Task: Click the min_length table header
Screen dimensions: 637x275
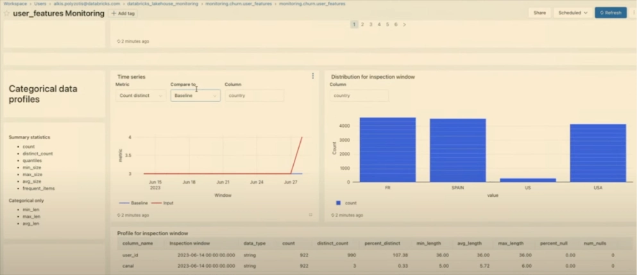Action: click(x=429, y=244)
